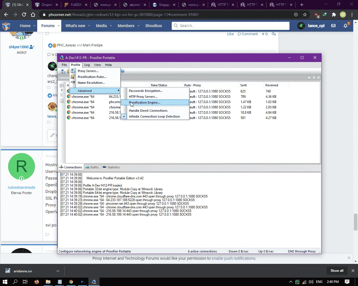Open sl4yer1000's profile link
Viewport: 358px width, 286px height.
click(x=19, y=47)
